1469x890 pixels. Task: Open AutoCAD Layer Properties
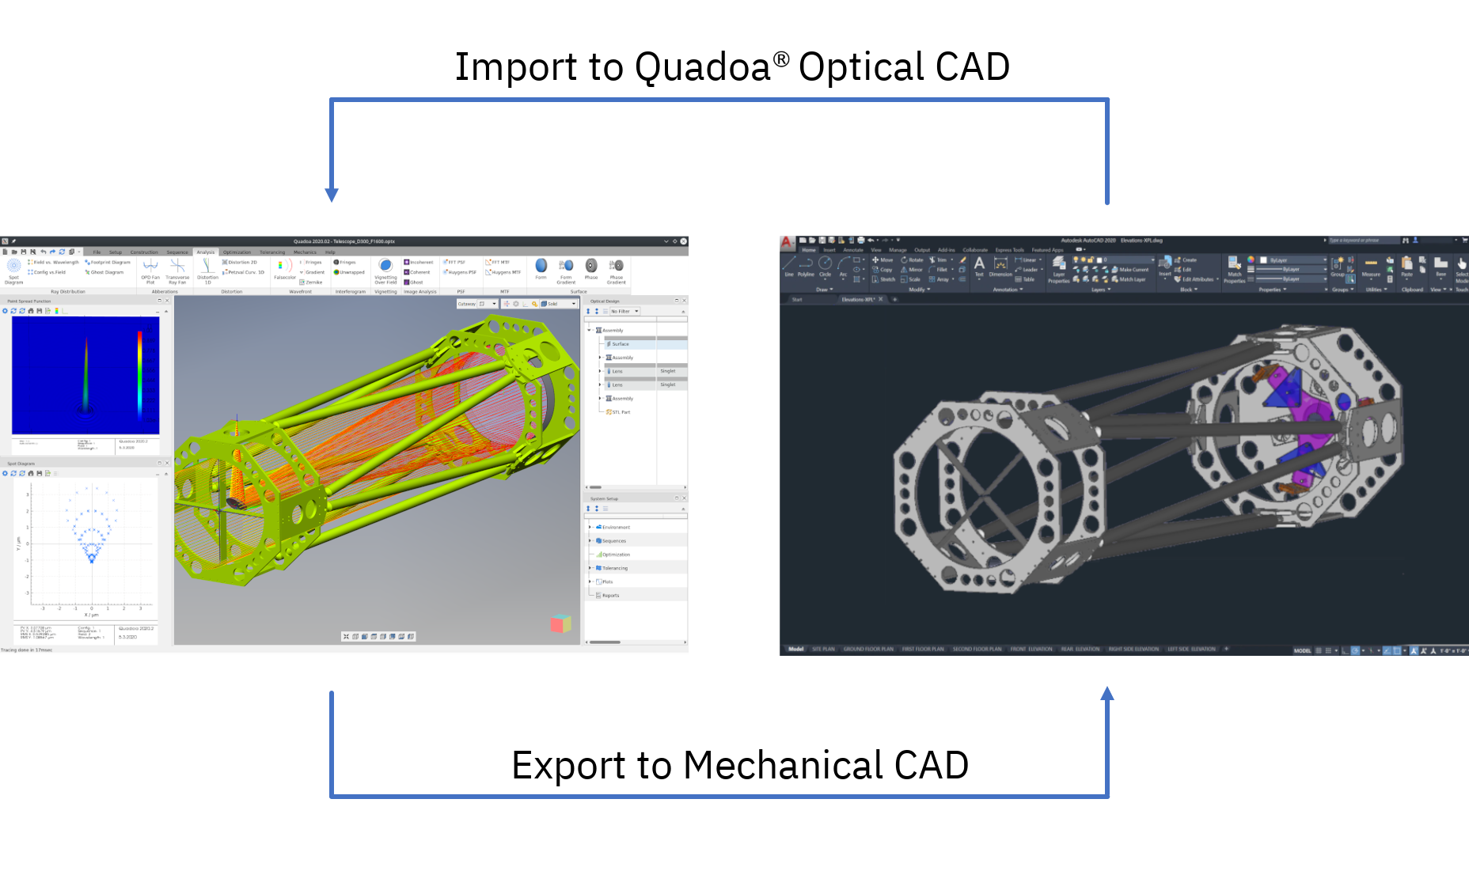pos(1059,269)
